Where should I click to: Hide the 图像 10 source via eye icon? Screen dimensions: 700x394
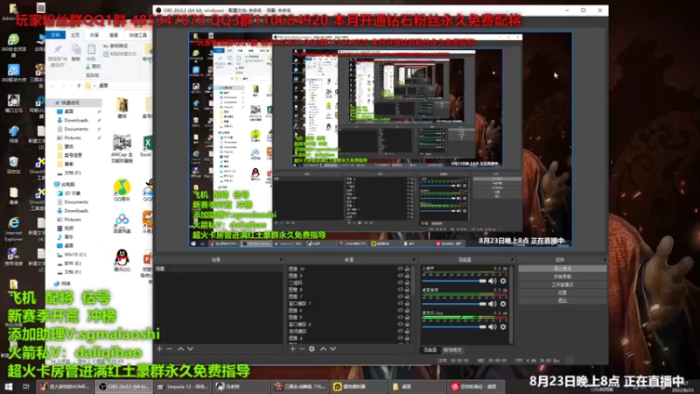click(400, 269)
